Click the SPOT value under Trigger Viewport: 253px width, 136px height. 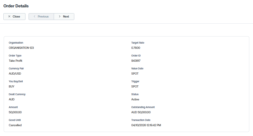tap(135, 87)
